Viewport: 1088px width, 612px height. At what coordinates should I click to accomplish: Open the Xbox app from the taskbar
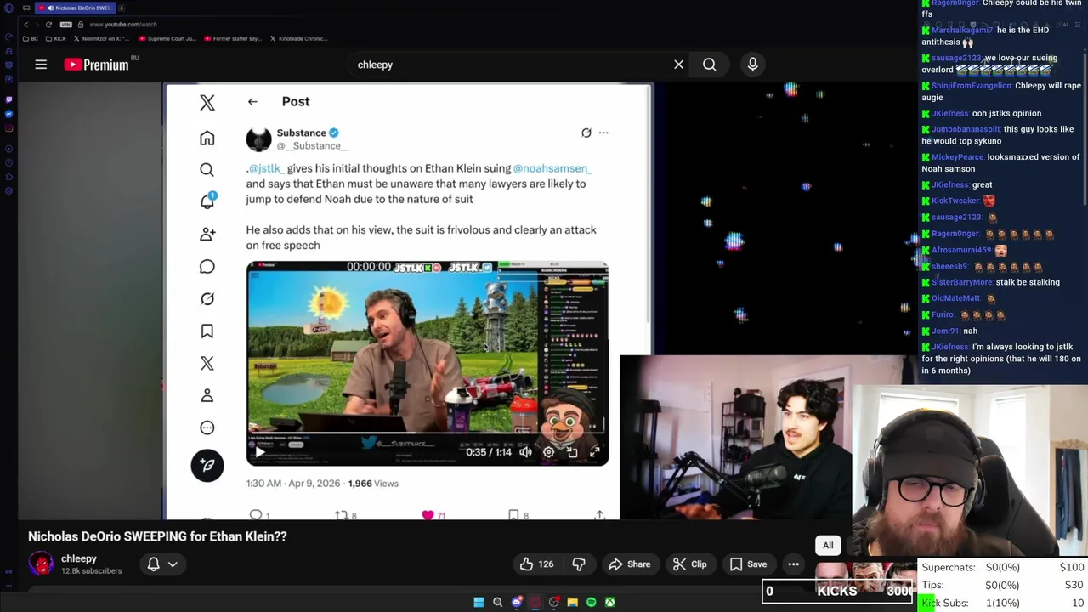point(610,602)
